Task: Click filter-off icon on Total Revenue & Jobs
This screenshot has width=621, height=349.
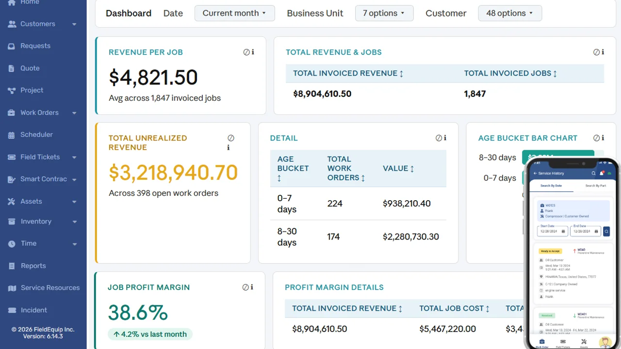Action: (597, 52)
